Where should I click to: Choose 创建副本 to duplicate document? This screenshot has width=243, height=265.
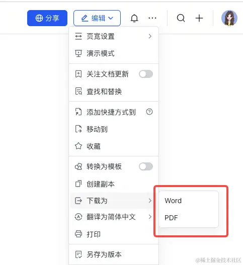coord(114,184)
